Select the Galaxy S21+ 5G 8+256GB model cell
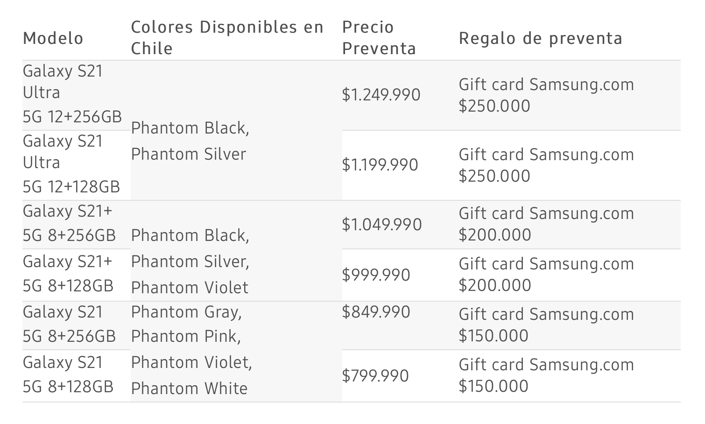705x424 pixels. (x=69, y=223)
